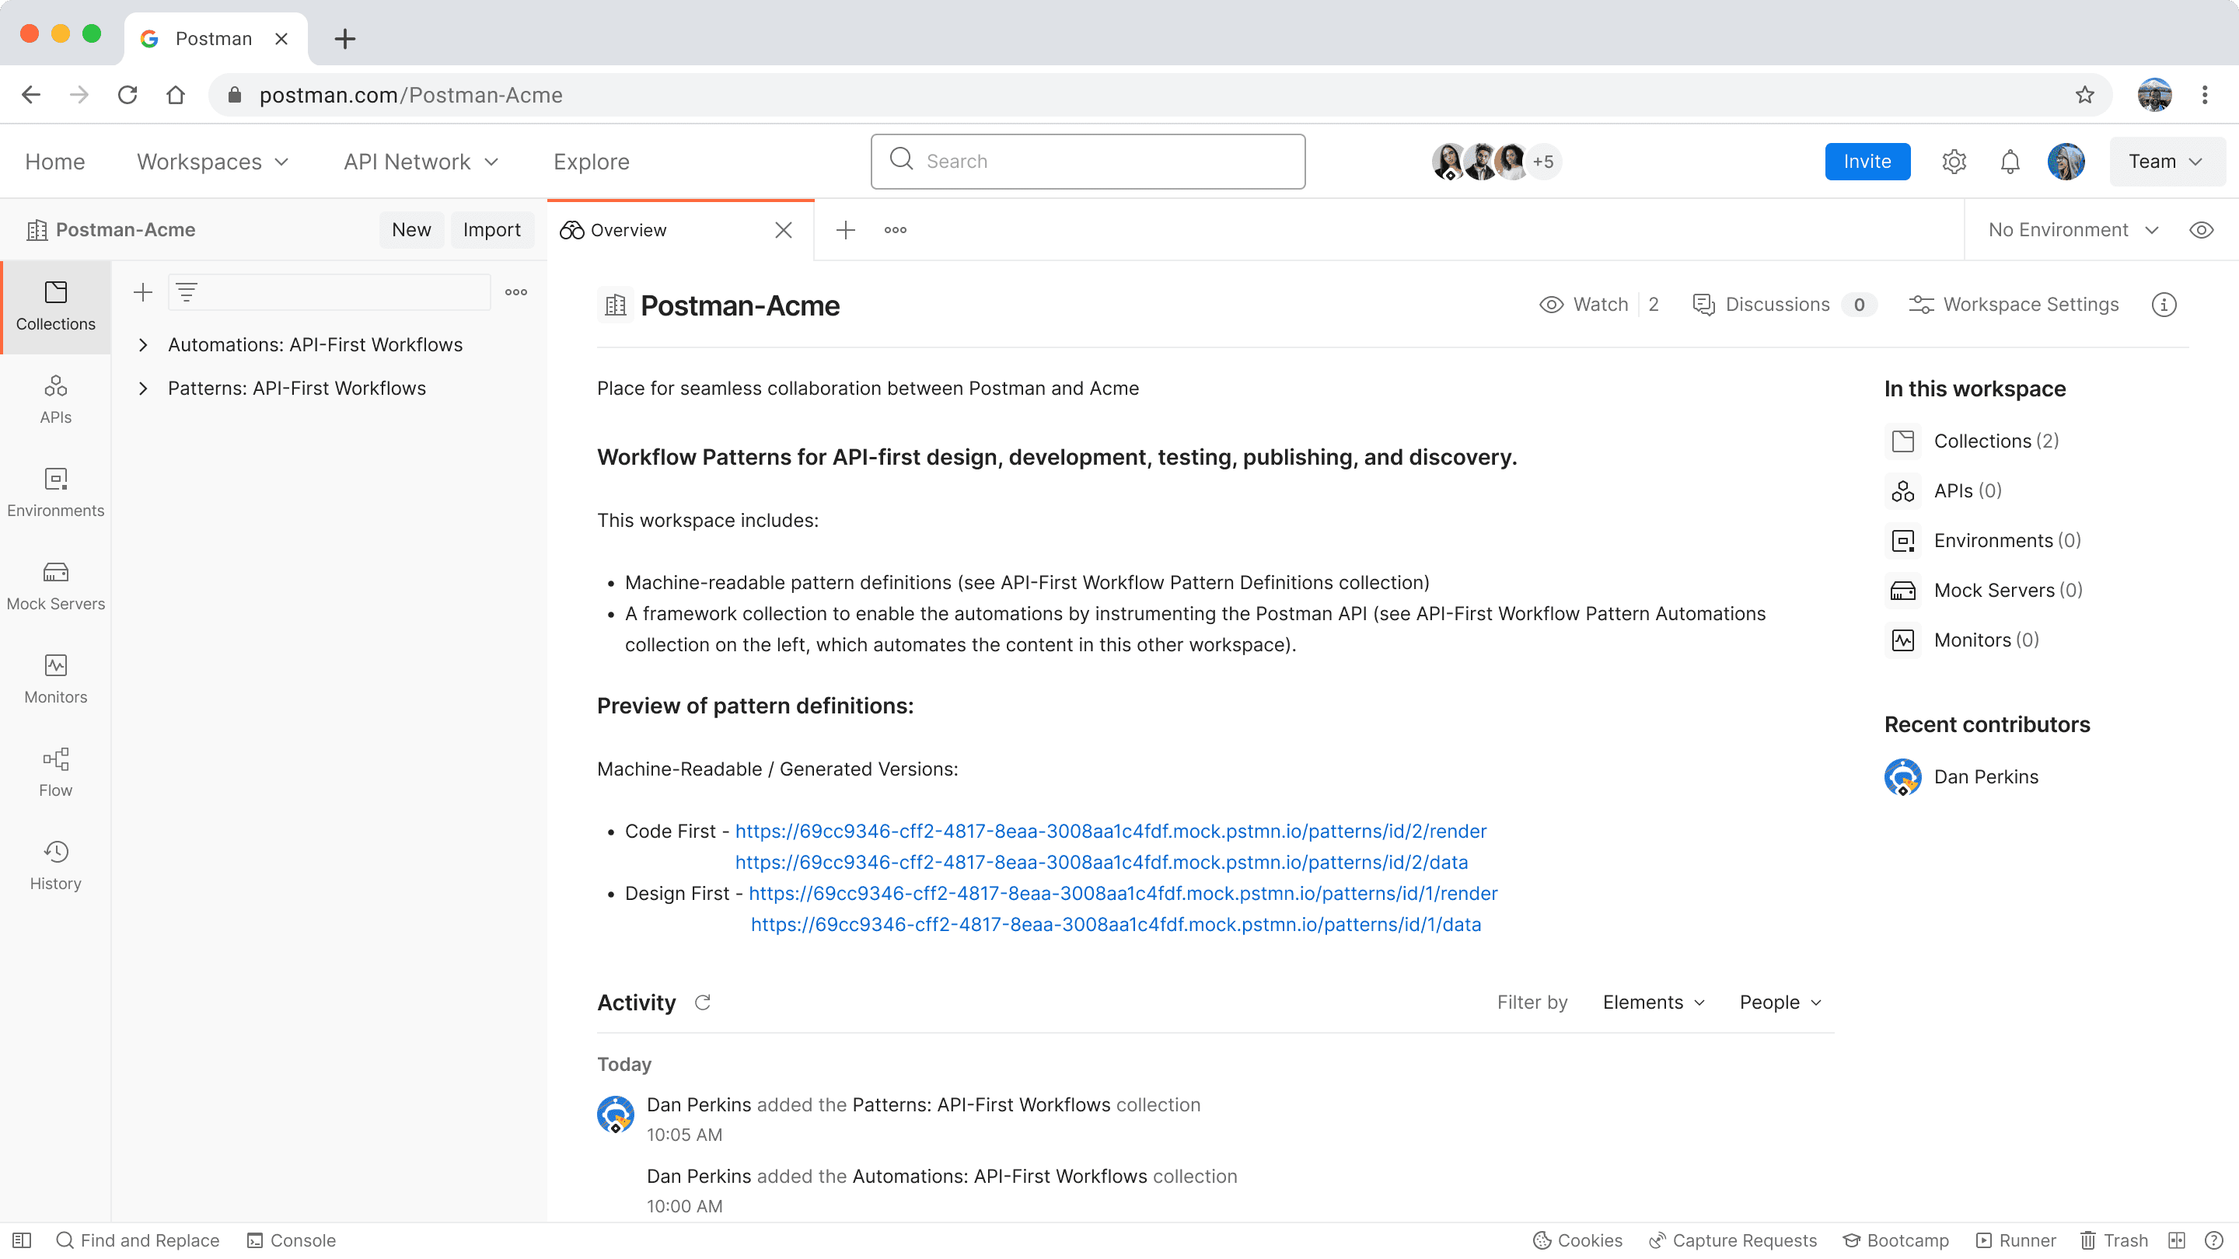Click the New button
The height and width of the screenshot is (1259, 2239).
[411, 230]
